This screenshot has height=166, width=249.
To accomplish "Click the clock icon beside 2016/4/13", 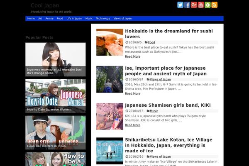I will pyautogui.click(x=127, y=111).
